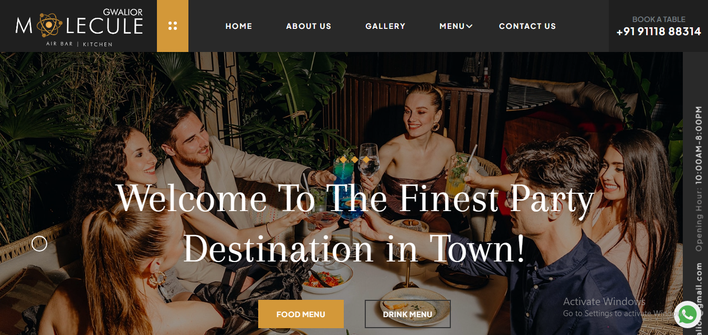
Task: Click the DRINK MENU outlined button
Action: [x=408, y=314]
